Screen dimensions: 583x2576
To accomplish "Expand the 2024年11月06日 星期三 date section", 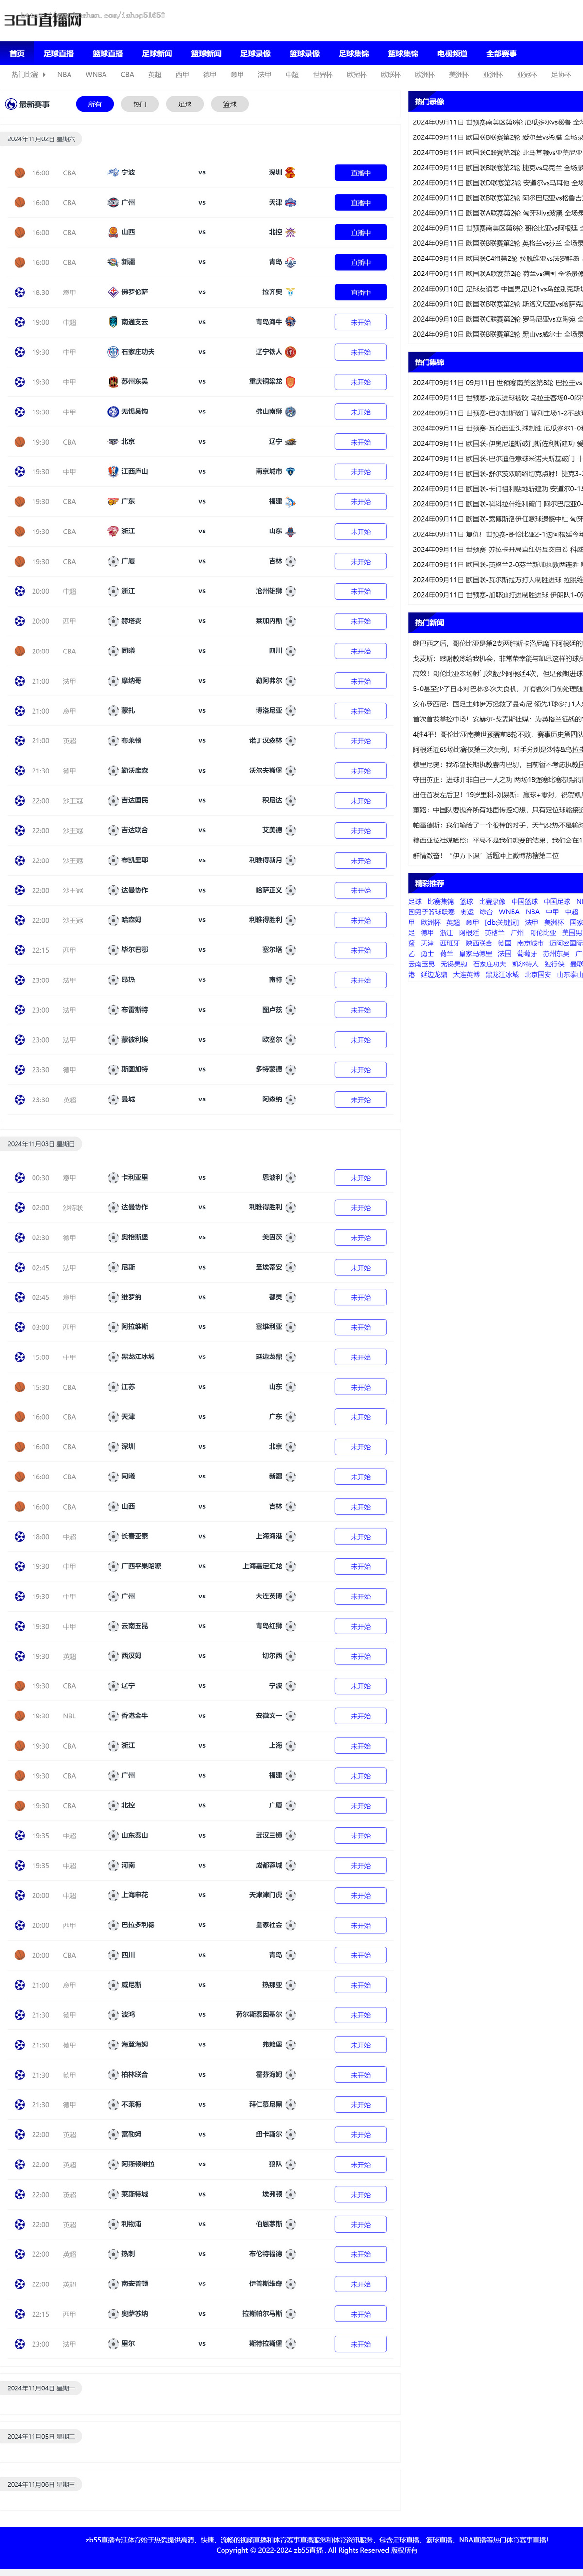I will click(x=41, y=2484).
